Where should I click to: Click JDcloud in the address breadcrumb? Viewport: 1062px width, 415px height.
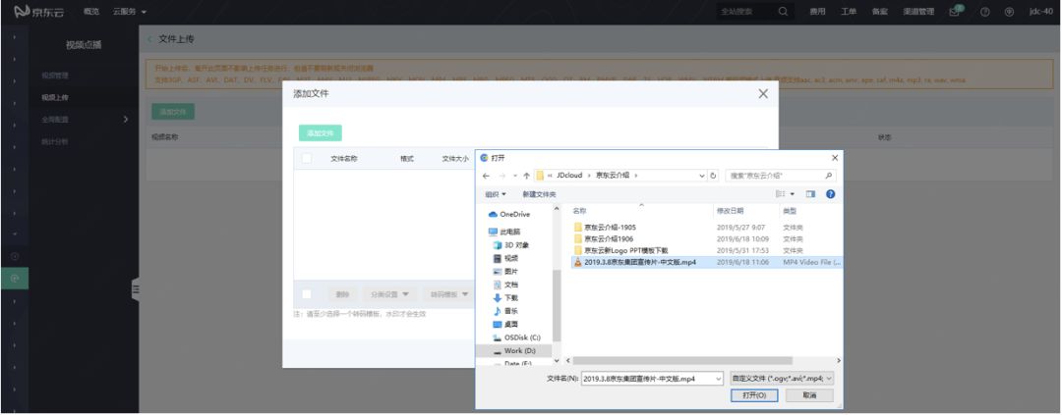[571, 175]
